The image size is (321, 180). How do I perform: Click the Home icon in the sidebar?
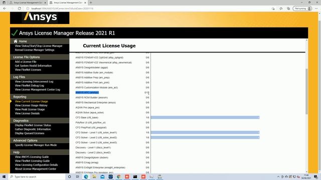[x=16, y=41]
